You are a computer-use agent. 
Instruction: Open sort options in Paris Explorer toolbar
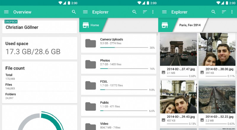(x=224, y=12)
